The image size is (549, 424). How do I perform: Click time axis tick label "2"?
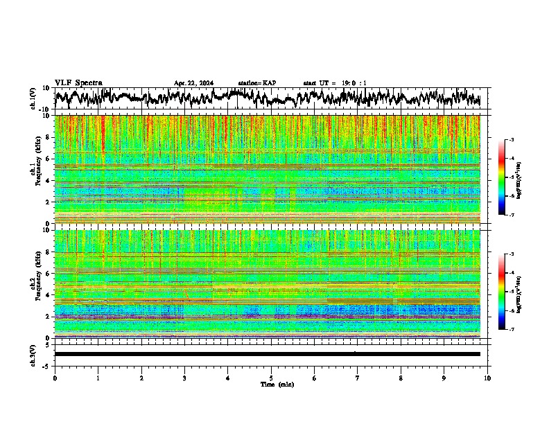(x=141, y=378)
